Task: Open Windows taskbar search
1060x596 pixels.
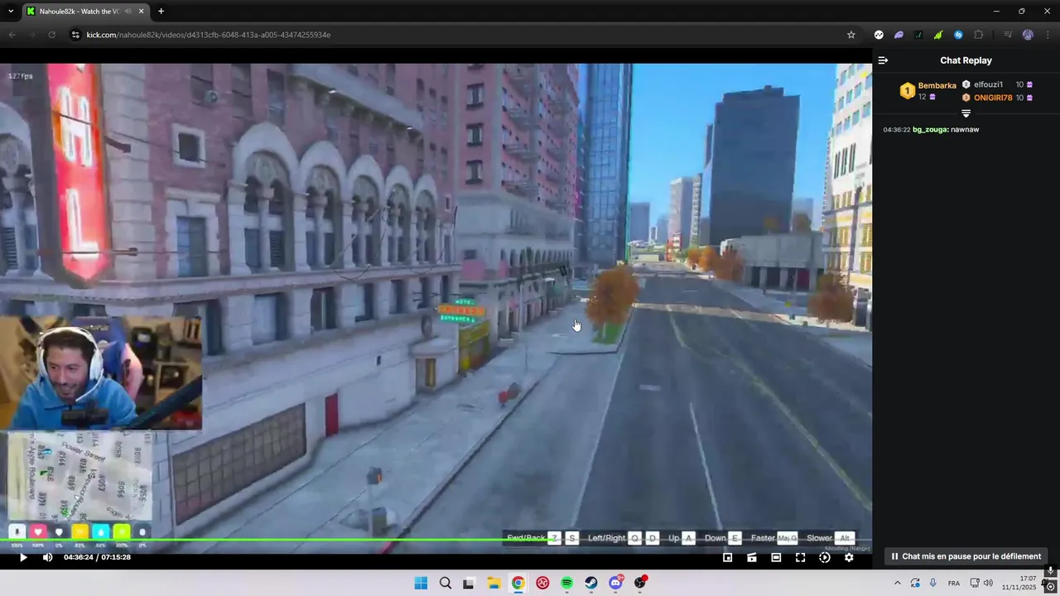Action: 445,583
